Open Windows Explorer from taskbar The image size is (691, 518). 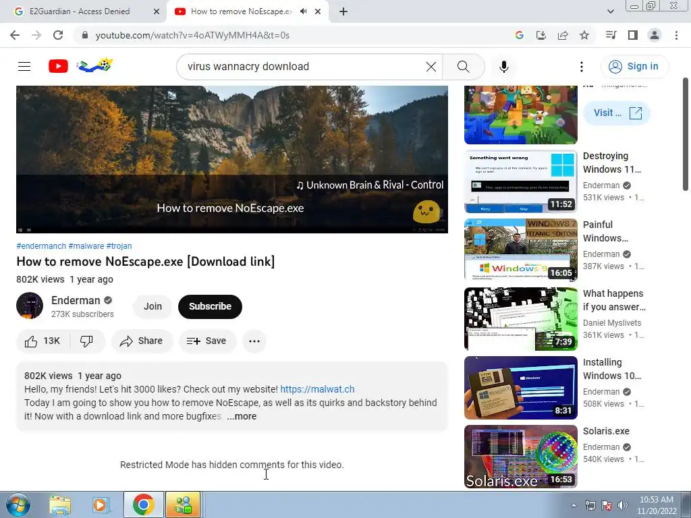click(x=60, y=505)
